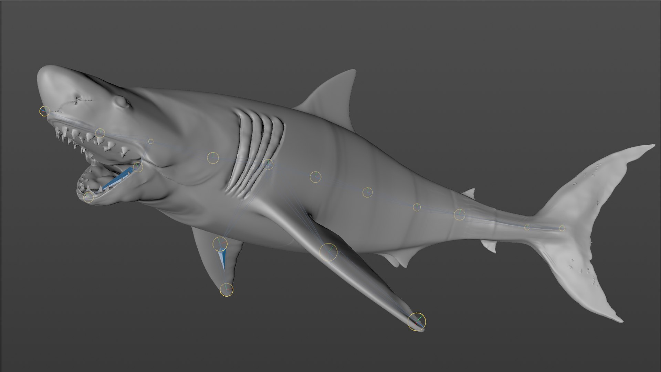Click the right pectoral fin tip joint
This screenshot has width=661, height=372.
pyautogui.click(x=417, y=322)
